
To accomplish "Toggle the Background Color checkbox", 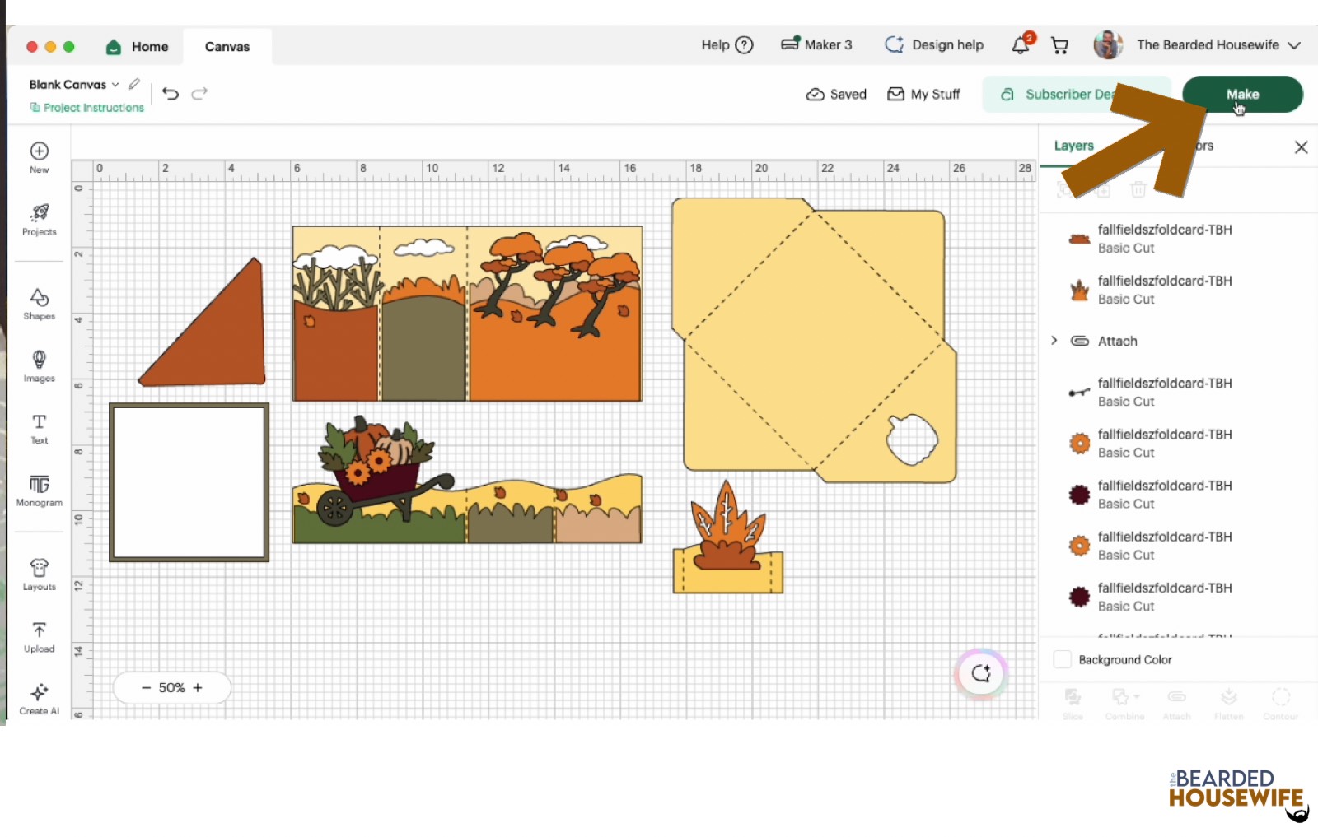I will [x=1063, y=659].
